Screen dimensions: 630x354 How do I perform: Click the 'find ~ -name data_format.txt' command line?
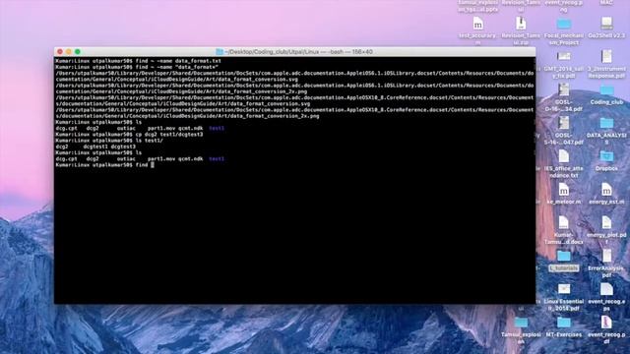pyautogui.click(x=138, y=61)
